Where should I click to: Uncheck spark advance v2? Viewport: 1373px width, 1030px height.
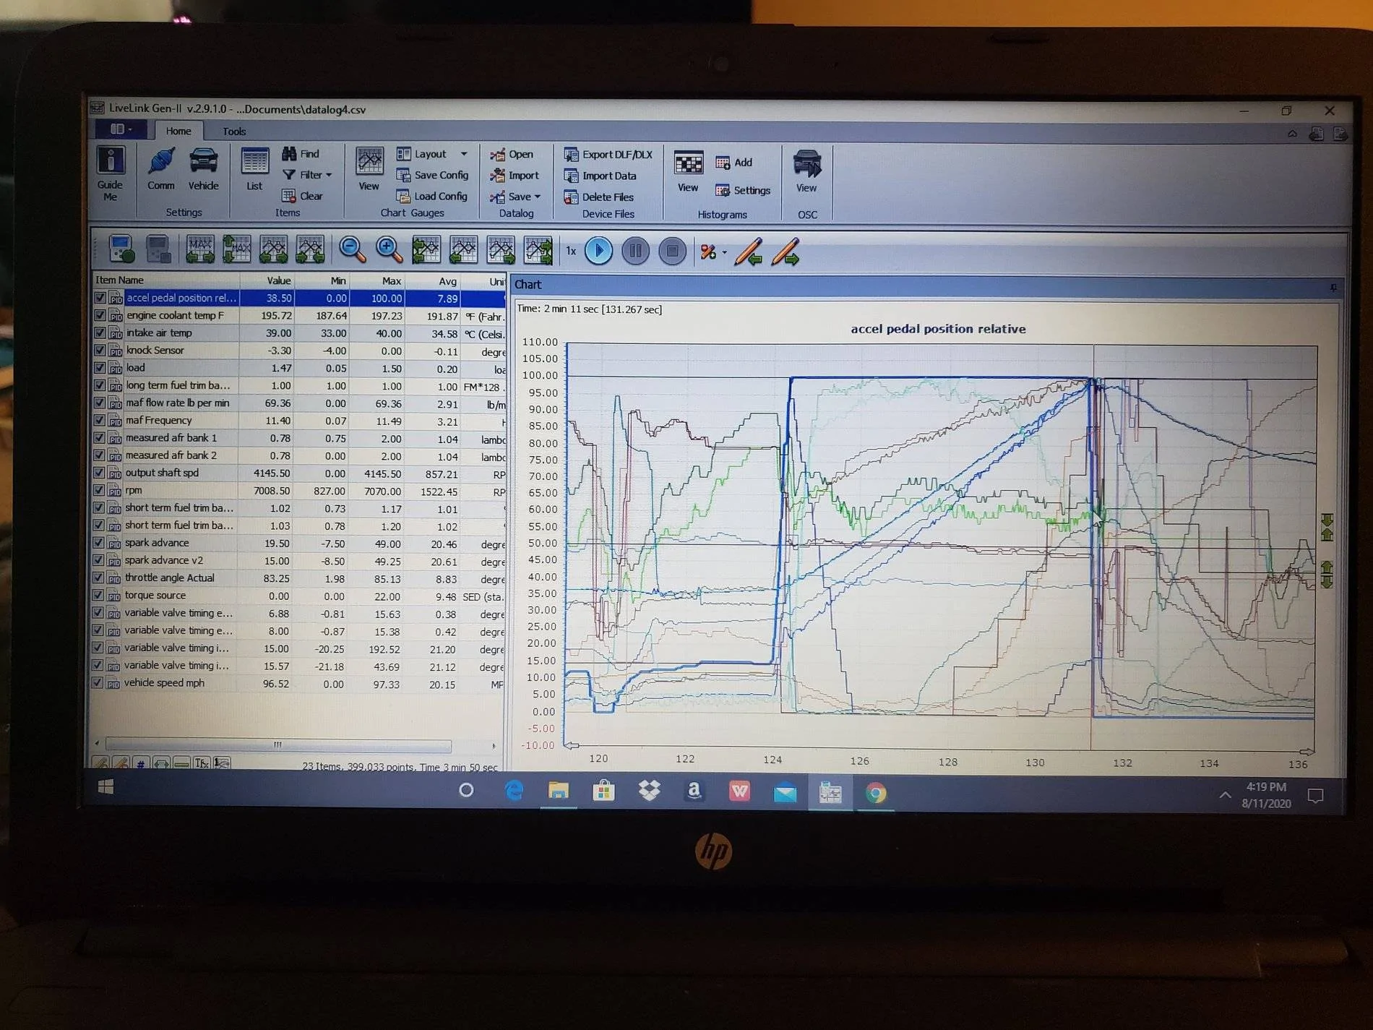[100, 560]
